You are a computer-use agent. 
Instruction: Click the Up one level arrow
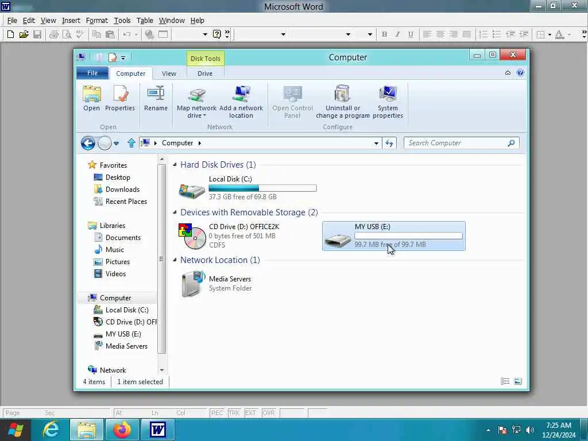pos(131,143)
